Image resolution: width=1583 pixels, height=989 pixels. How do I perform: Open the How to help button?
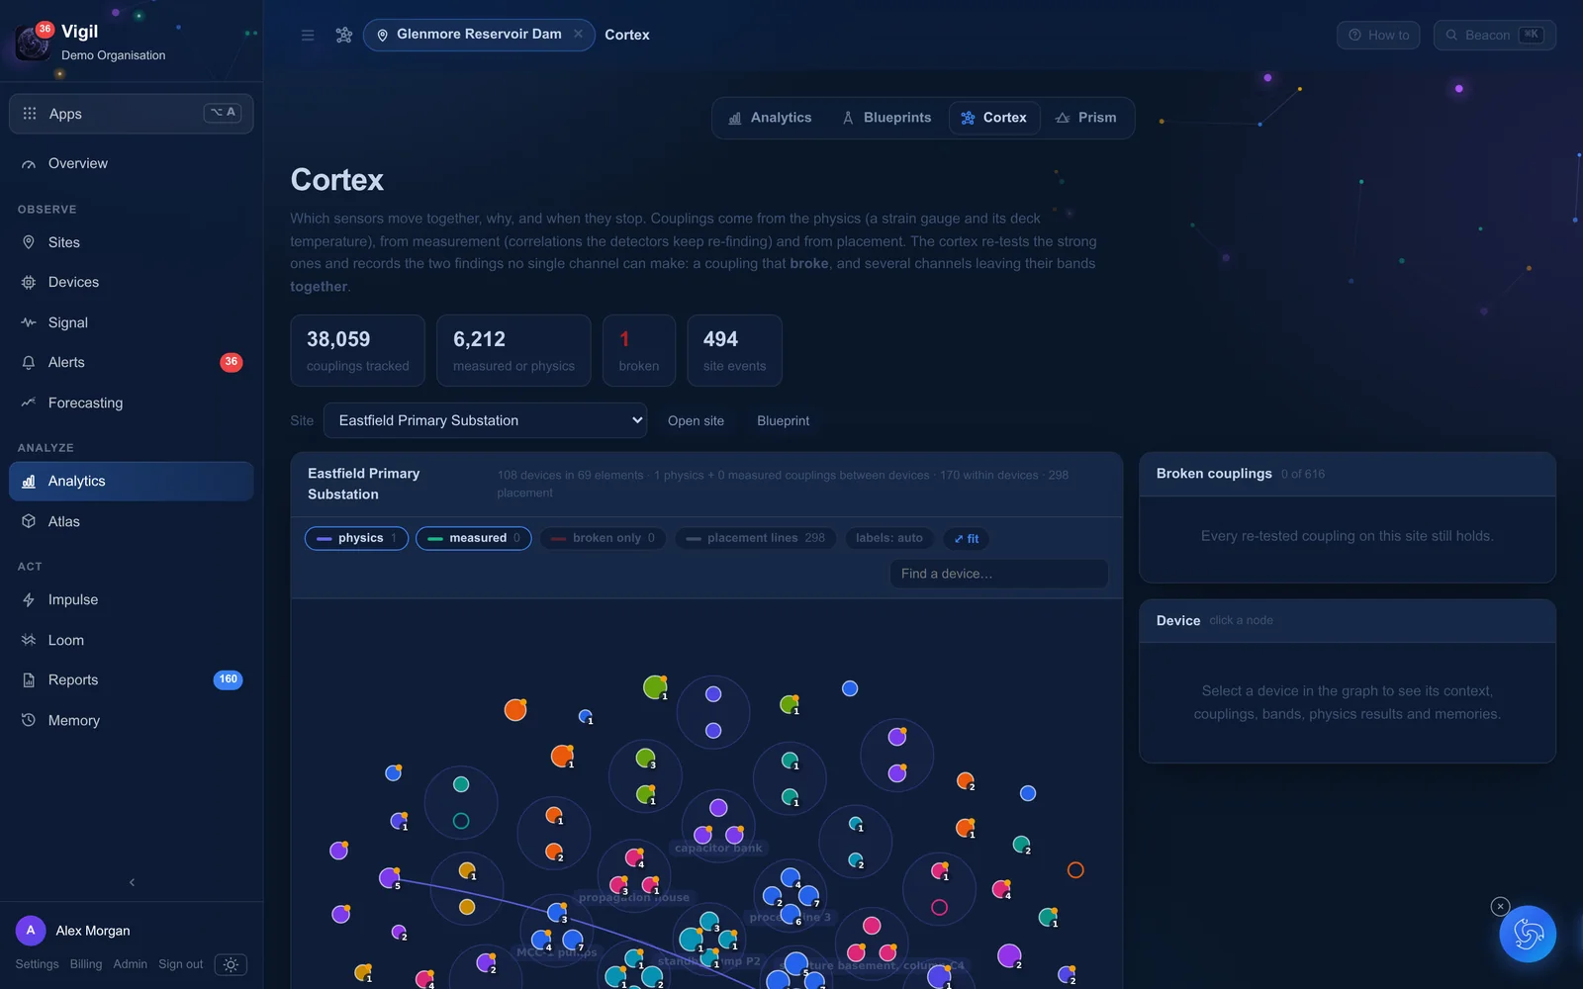click(1378, 35)
